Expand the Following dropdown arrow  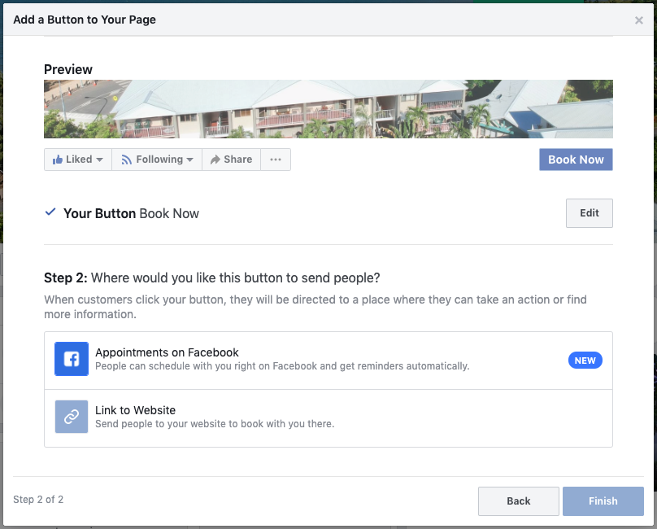pyautogui.click(x=189, y=160)
